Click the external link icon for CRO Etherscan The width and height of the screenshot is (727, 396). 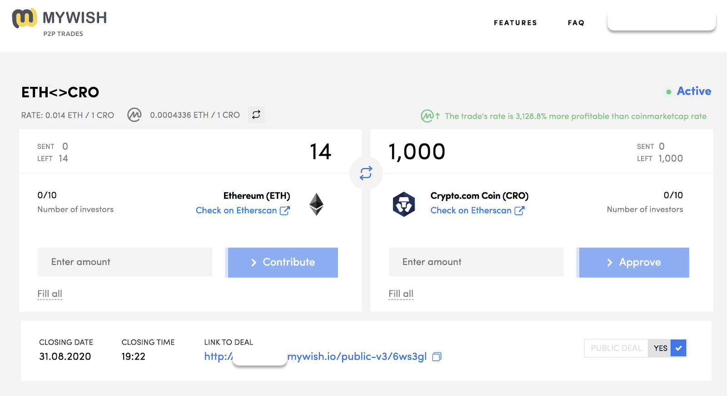[x=519, y=211]
